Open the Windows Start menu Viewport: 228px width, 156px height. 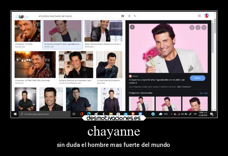(x=15, y=114)
